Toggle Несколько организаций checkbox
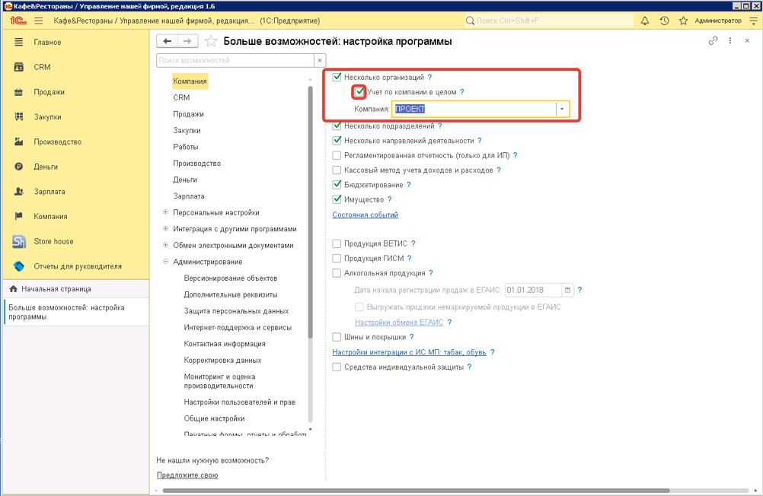The height and width of the screenshot is (496, 763). coord(337,77)
